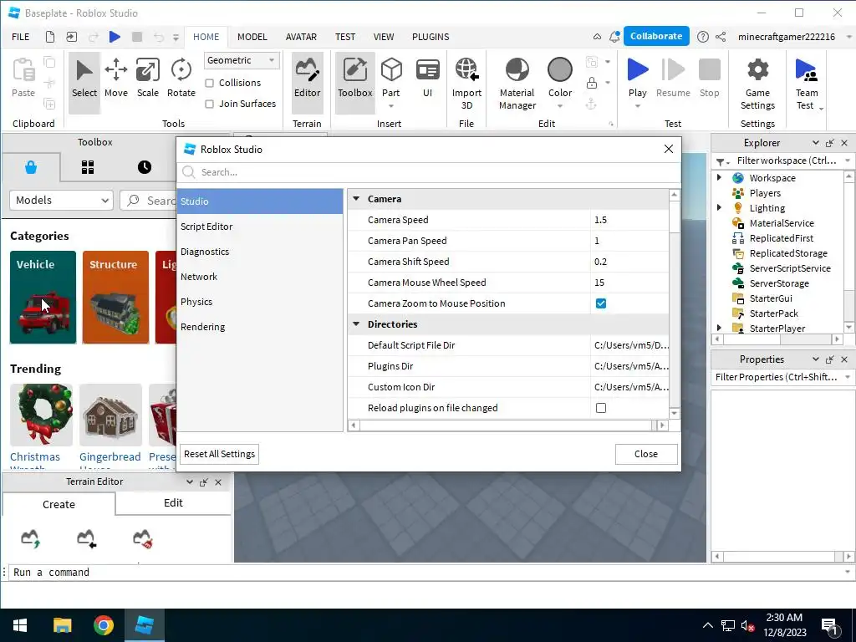
Task: Select the terrain Generate tool icon
Action: tap(31, 538)
